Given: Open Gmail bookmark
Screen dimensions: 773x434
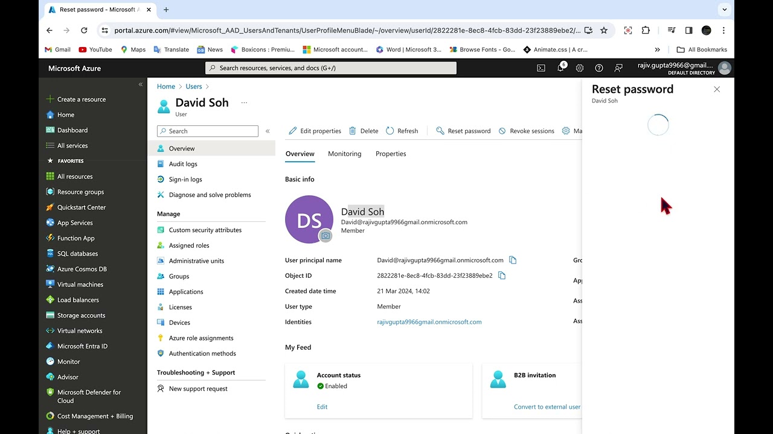Looking at the screenshot, I should (x=58, y=49).
